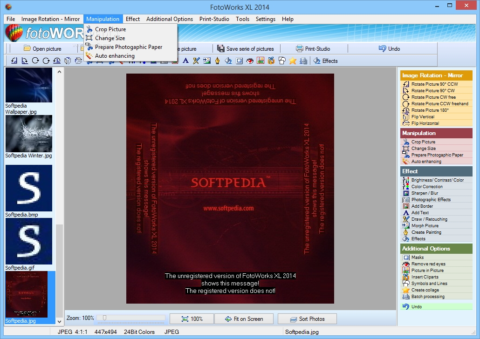This screenshot has width=480, height=339.
Task: Select the Softpedia.bmp thumbnail
Action: click(x=29, y=188)
